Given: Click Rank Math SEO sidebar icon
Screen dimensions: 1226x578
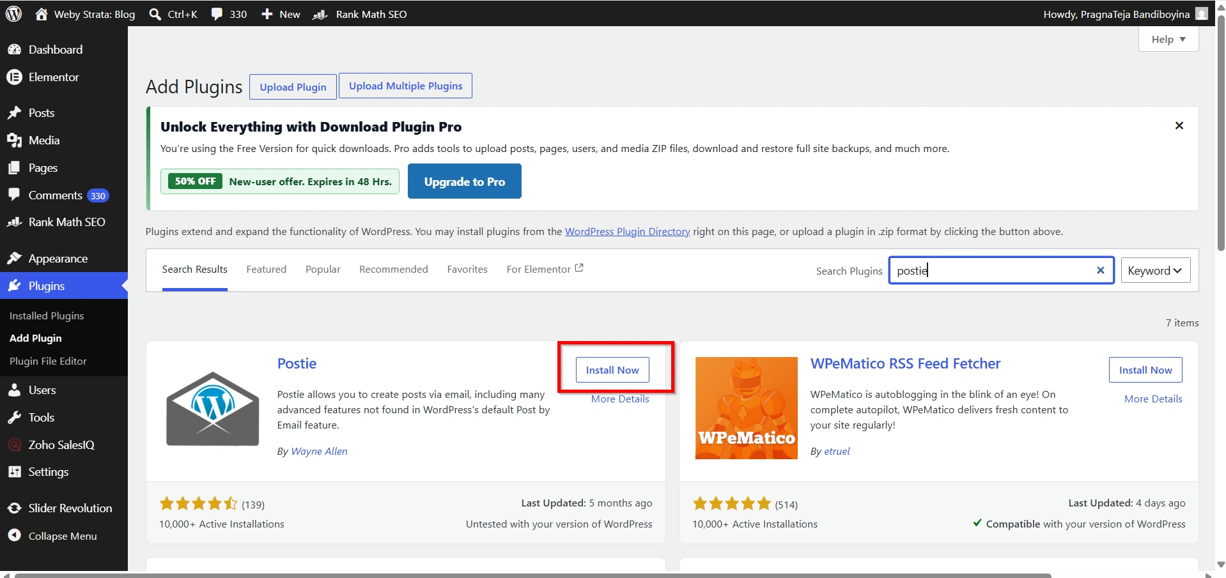Looking at the screenshot, I should [x=14, y=222].
